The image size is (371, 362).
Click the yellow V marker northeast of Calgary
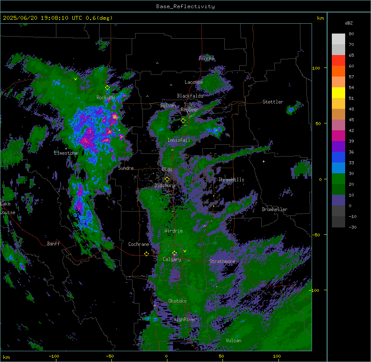tap(185, 251)
